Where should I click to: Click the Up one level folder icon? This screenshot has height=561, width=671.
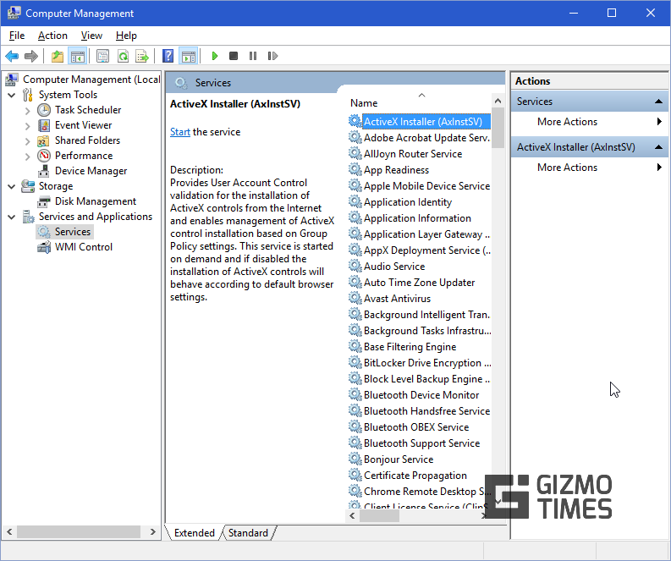click(x=58, y=56)
